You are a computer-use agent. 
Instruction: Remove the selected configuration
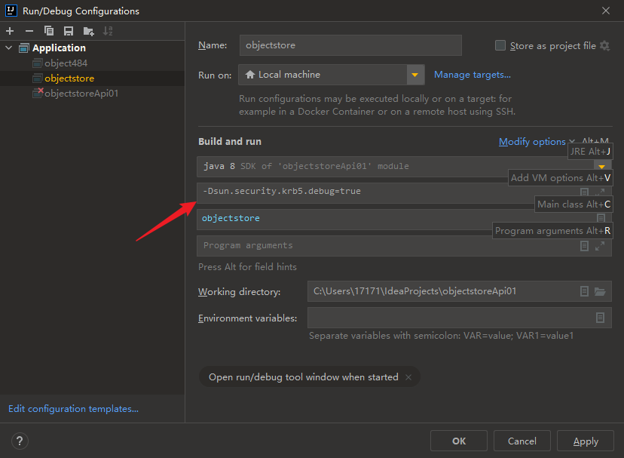pos(29,31)
